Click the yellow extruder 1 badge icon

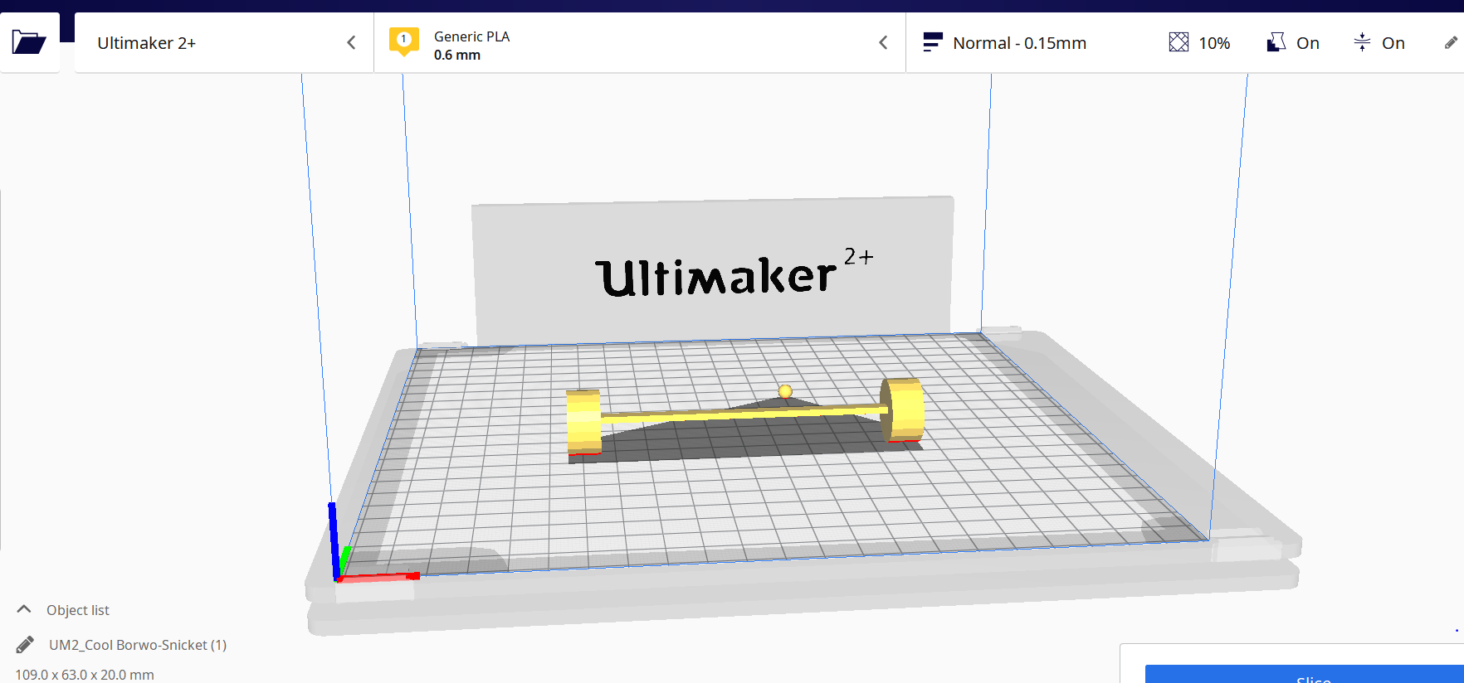404,41
